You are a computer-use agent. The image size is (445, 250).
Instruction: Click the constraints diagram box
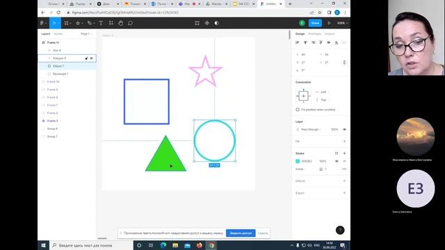303,96
